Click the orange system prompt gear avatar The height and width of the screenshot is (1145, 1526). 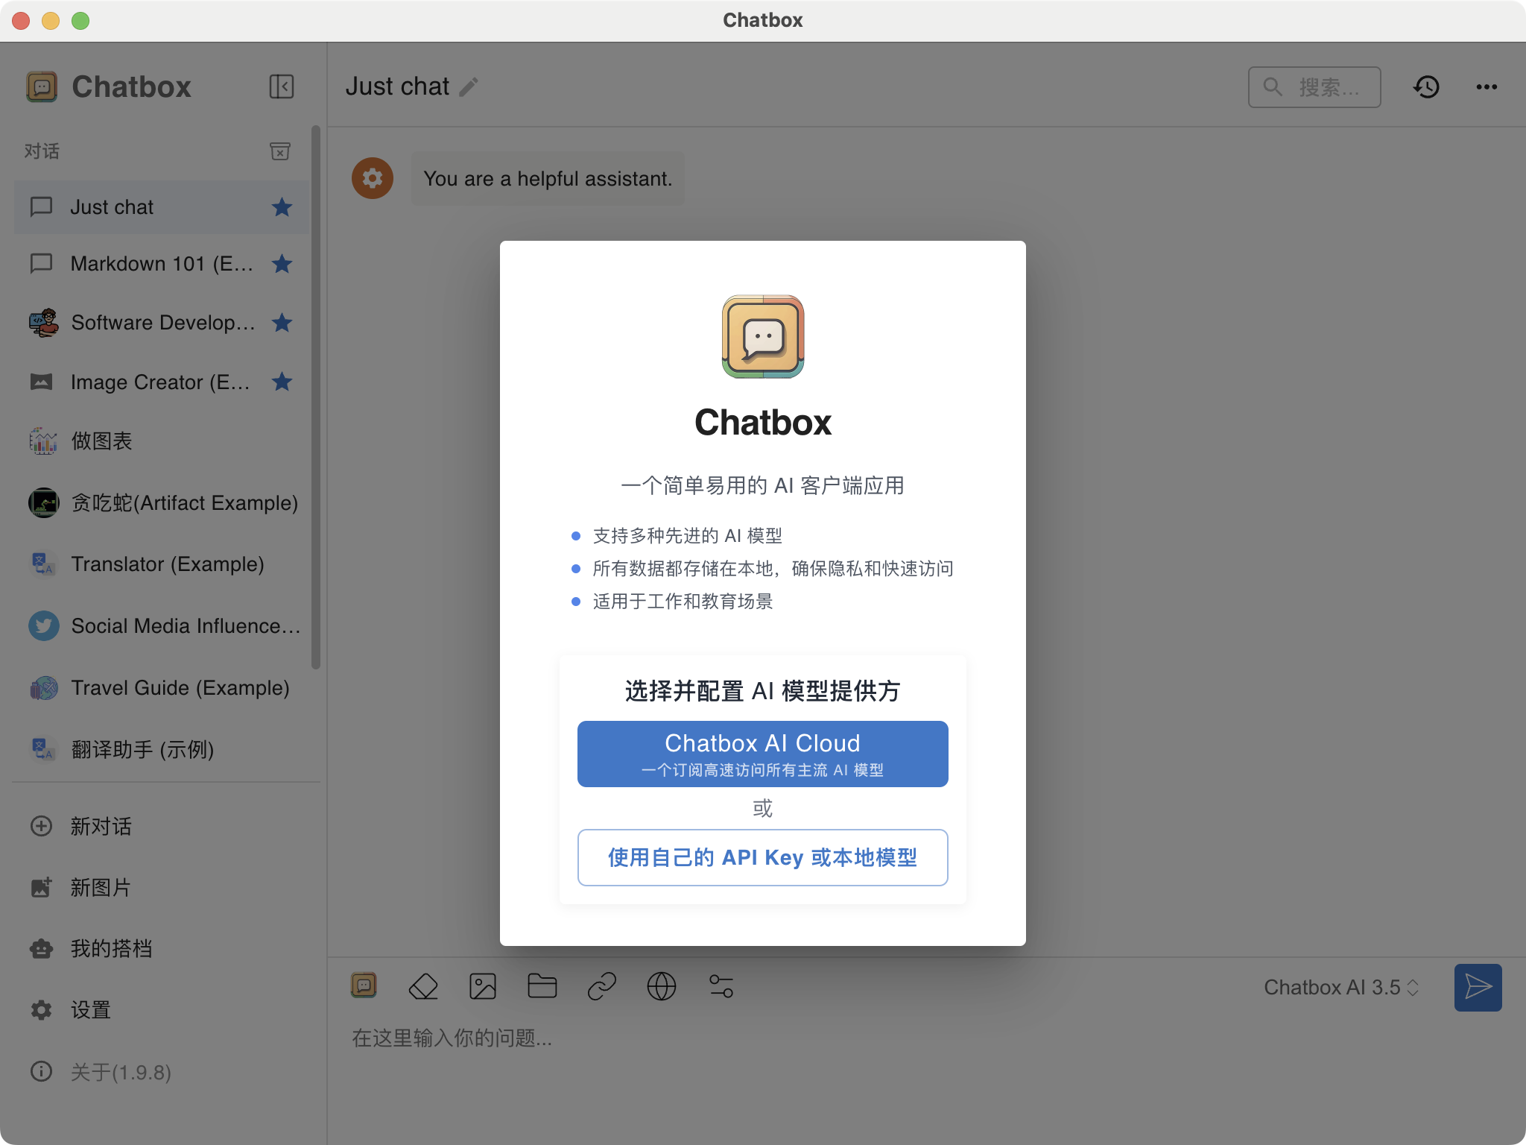(x=373, y=178)
